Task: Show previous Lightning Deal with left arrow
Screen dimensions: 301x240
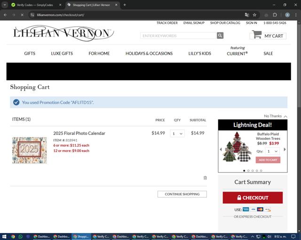Action: point(221,149)
